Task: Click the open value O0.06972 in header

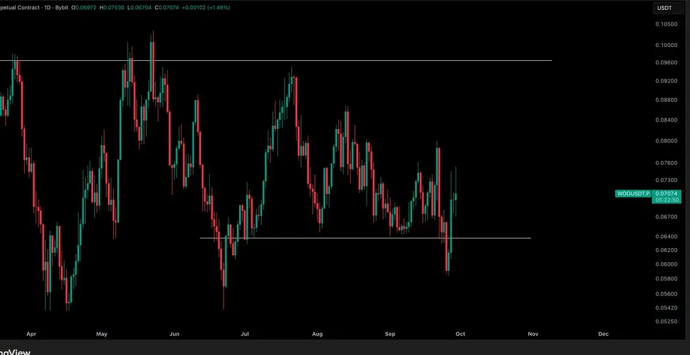Action: [x=84, y=7]
